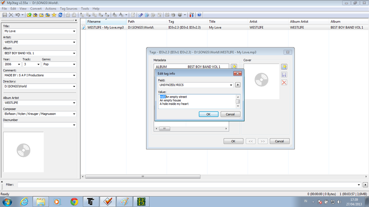The image size is (369, 207).
Task: Click the Add cover icon in Tags dialog
Action: pyautogui.click(x=284, y=67)
